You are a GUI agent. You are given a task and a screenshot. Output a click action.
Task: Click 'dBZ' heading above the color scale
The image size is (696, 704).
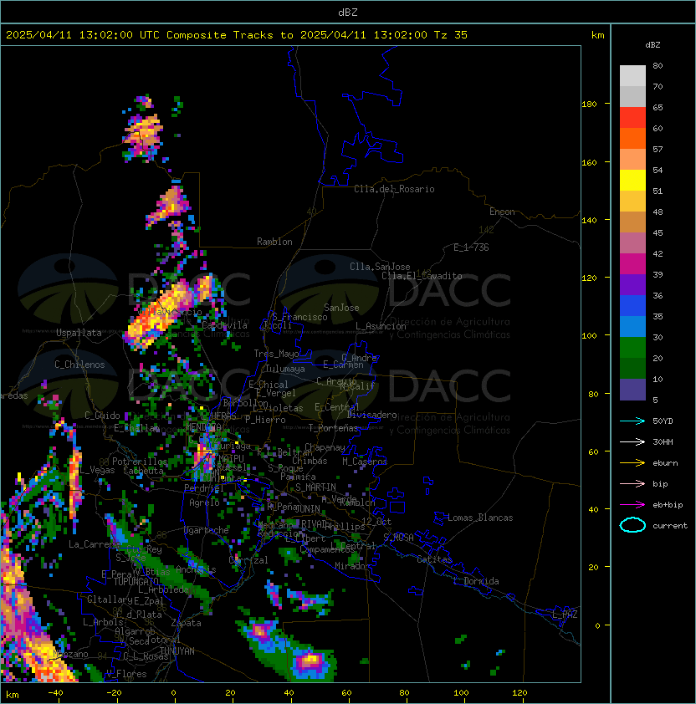[652, 45]
